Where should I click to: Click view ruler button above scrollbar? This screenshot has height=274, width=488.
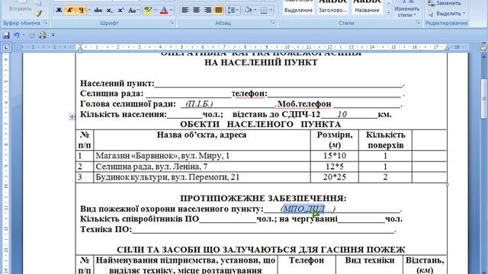483,47
